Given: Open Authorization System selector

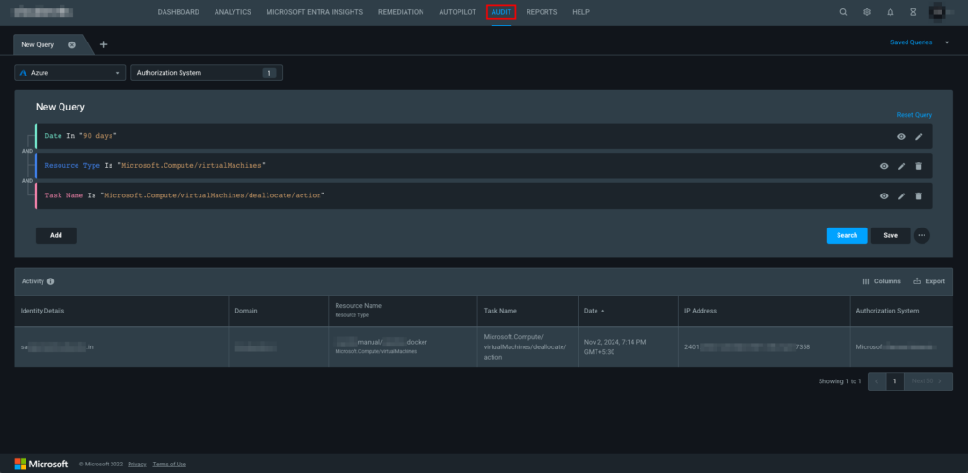Looking at the screenshot, I should [x=206, y=73].
